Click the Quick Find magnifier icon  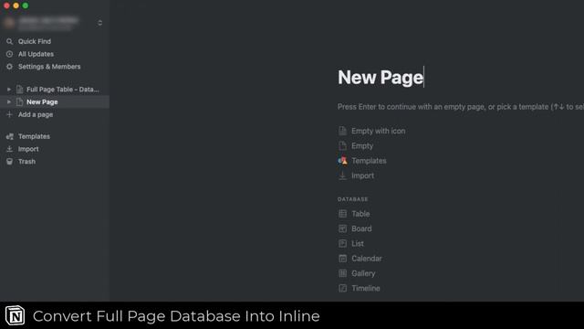[x=10, y=41]
